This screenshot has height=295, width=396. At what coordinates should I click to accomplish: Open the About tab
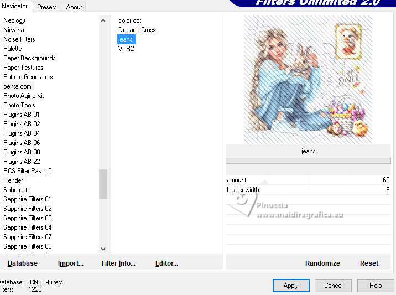74,7
